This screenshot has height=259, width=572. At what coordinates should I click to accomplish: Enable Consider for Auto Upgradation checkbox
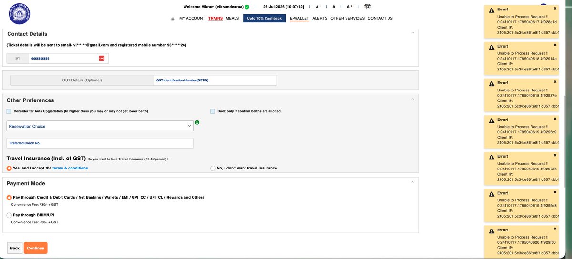pyautogui.click(x=9, y=111)
